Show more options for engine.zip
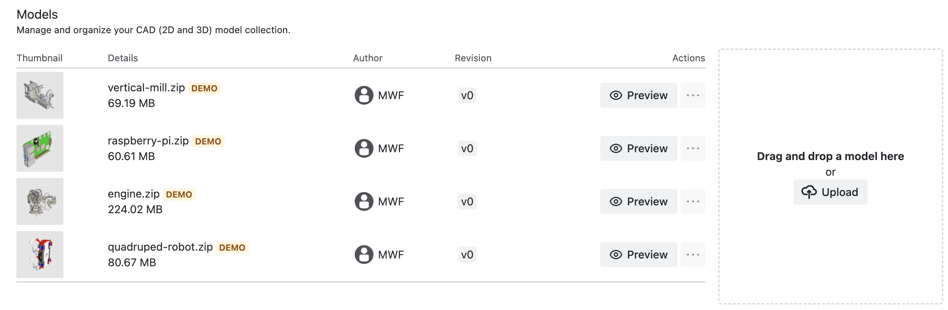 click(x=693, y=201)
